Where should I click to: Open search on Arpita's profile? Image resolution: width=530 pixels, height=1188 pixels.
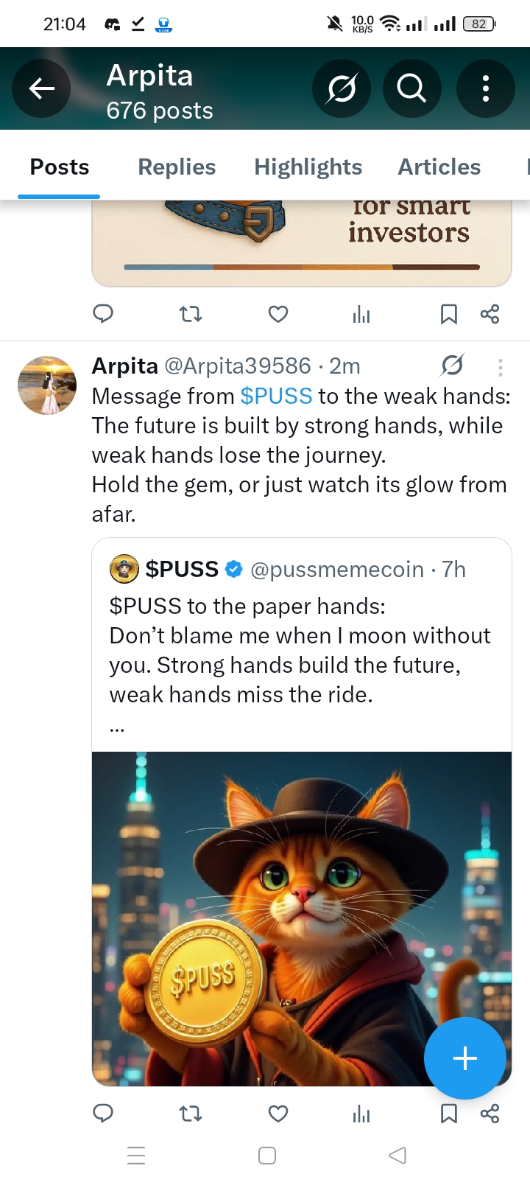[411, 88]
